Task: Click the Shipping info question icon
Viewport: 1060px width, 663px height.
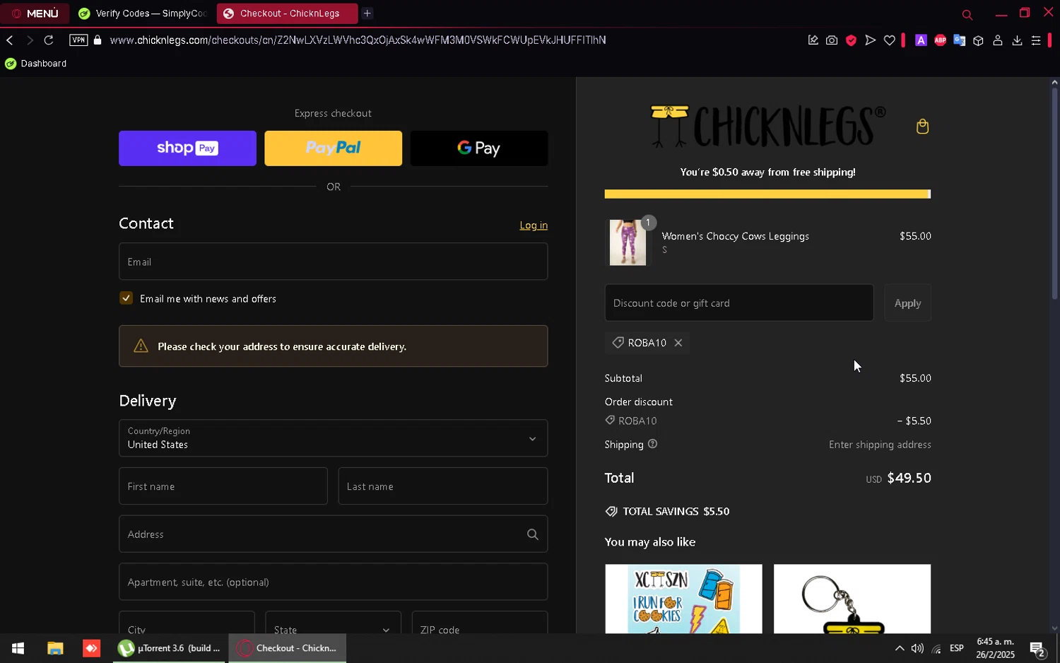Action: (652, 445)
